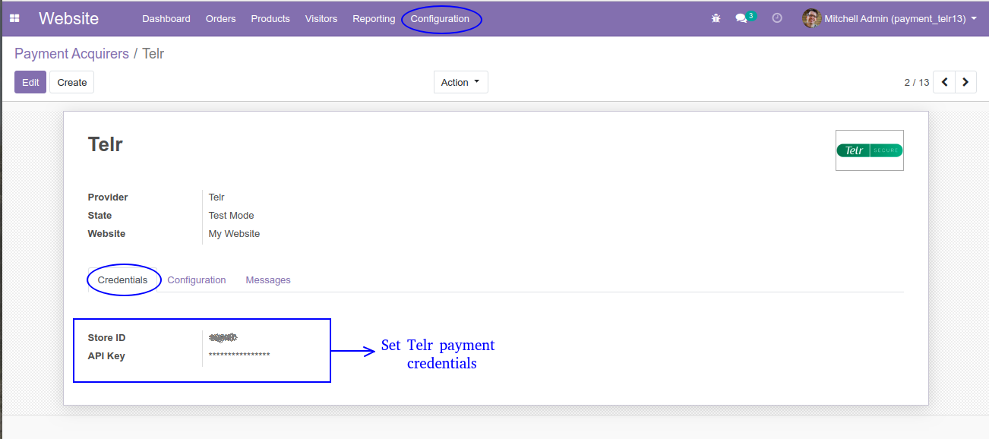Open the Dashboard menu
Screen dimensions: 989x439
pyautogui.click(x=166, y=18)
